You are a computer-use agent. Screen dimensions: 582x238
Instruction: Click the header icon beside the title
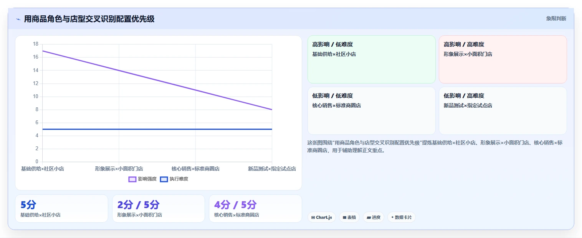[18, 19]
